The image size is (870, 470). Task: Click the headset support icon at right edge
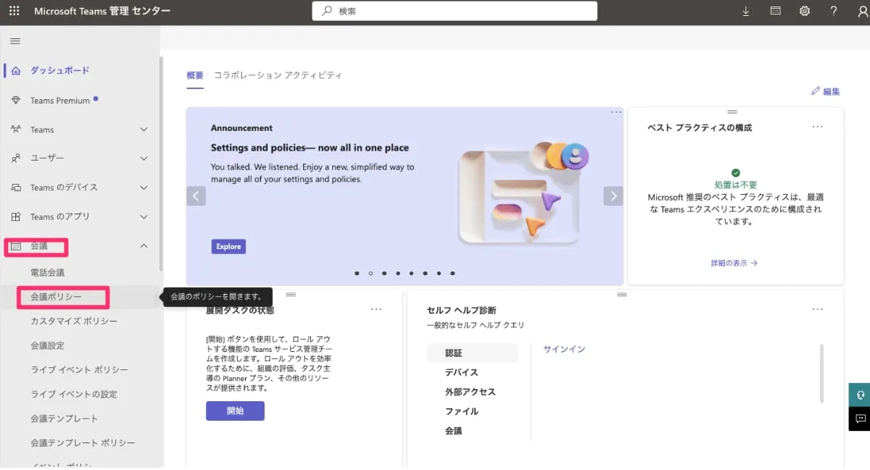[860, 395]
